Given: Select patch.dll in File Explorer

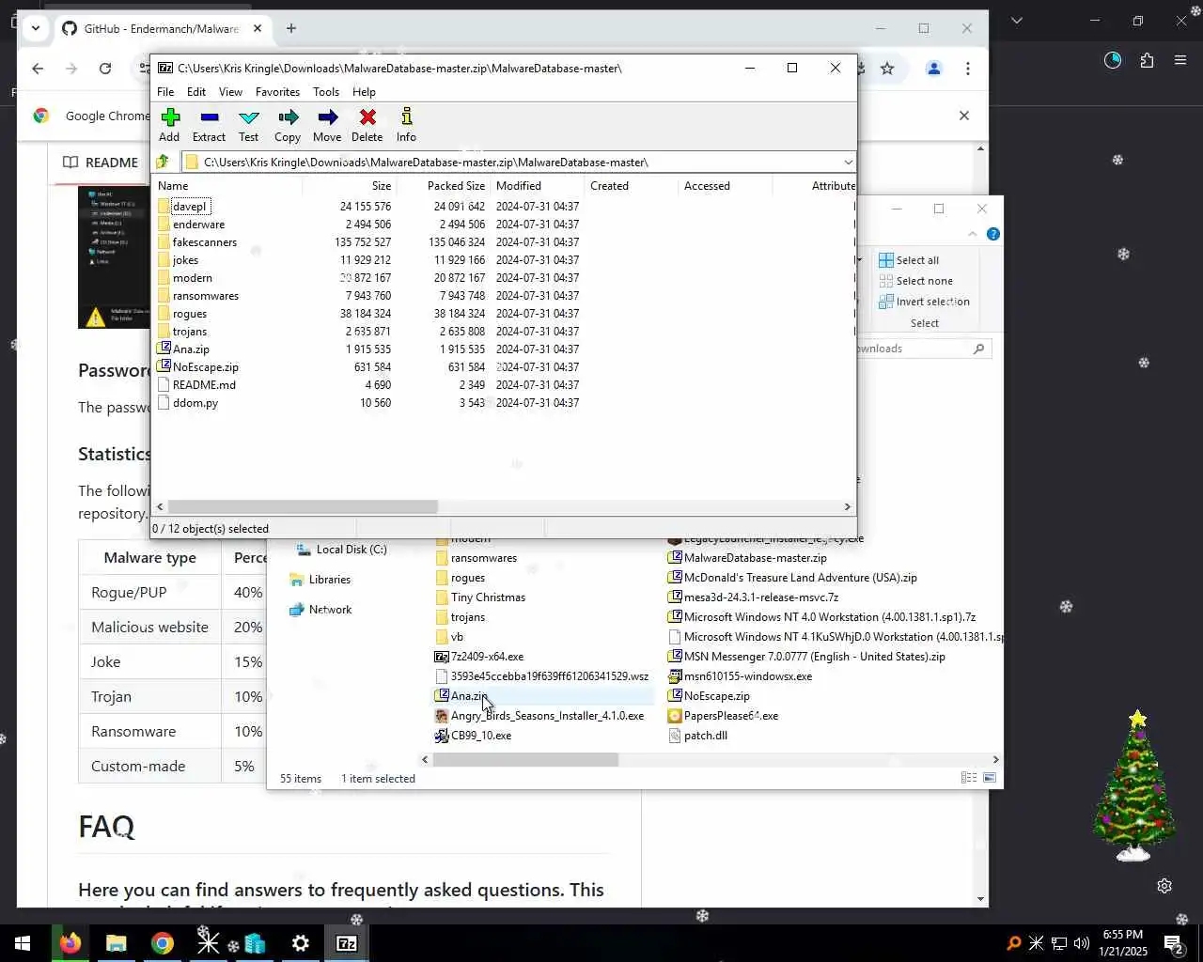Looking at the screenshot, I should click(x=697, y=736).
